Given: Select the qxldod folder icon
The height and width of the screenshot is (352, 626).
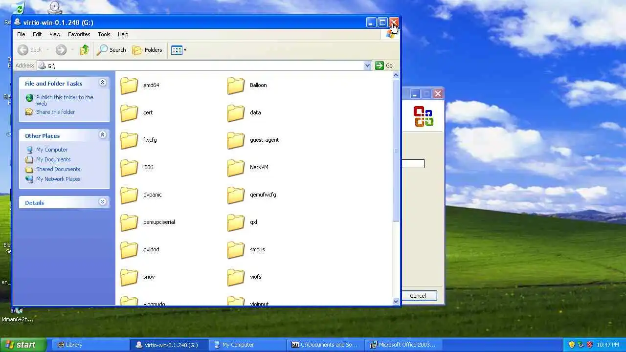Looking at the screenshot, I should click(130, 250).
